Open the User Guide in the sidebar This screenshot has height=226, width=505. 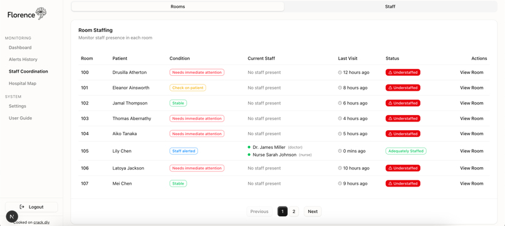(20, 118)
